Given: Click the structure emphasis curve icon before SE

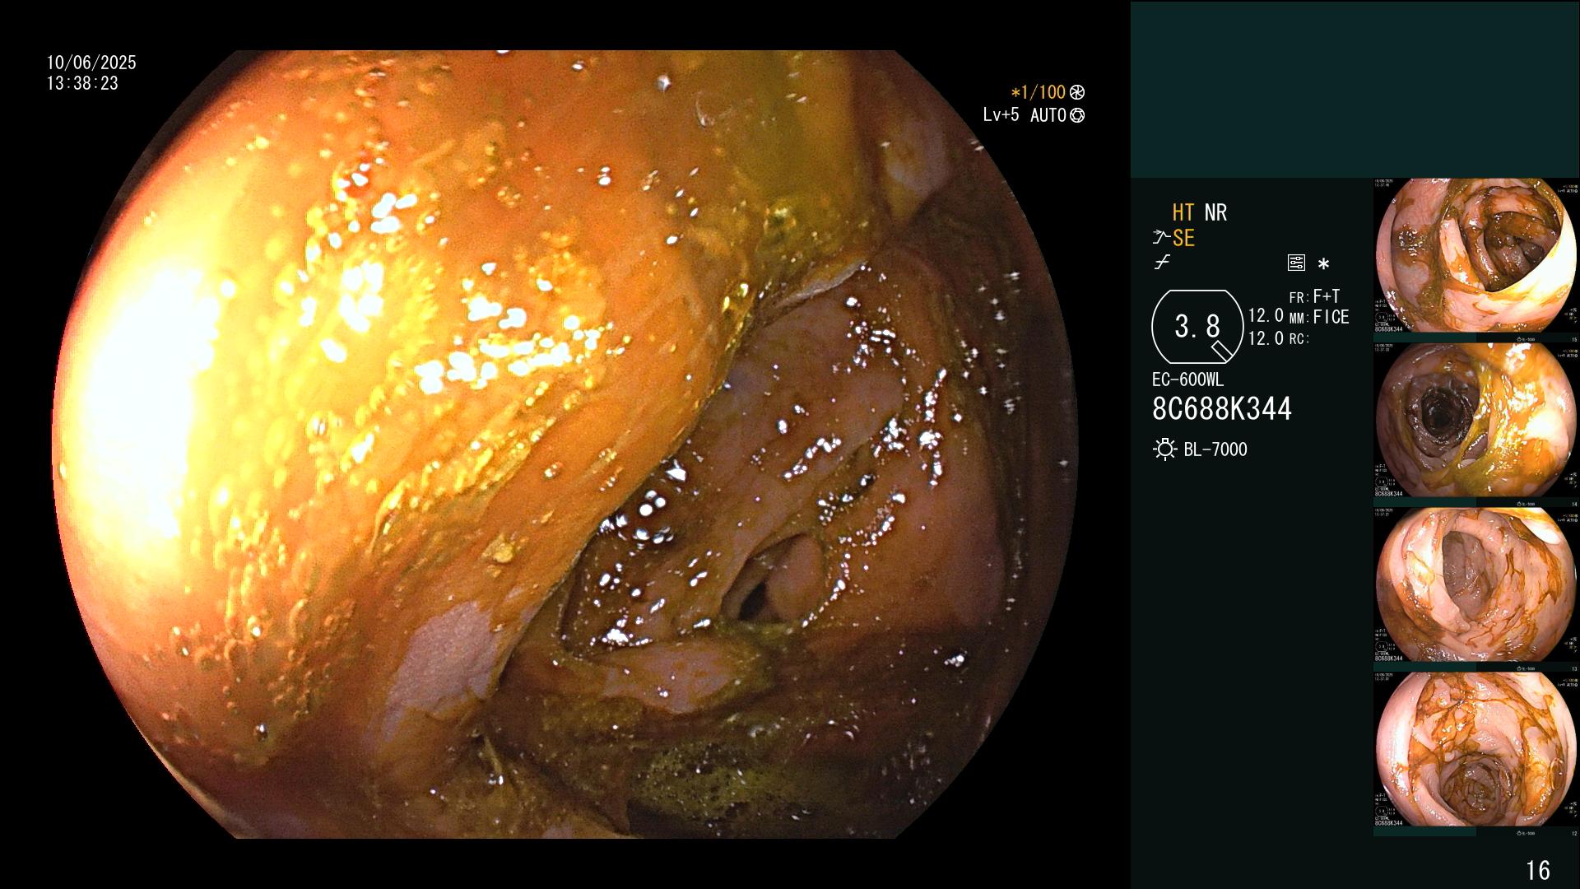Looking at the screenshot, I should (1160, 239).
